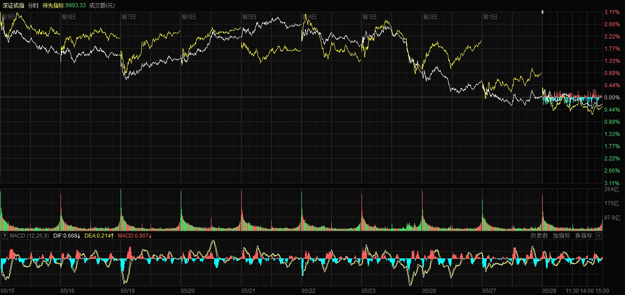
Task: Click the 领先指标:9993.33 value
Action: [64, 5]
